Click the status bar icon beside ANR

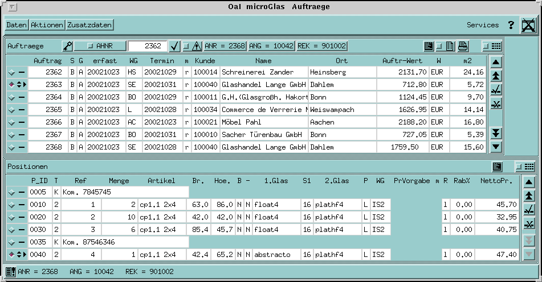(11, 272)
